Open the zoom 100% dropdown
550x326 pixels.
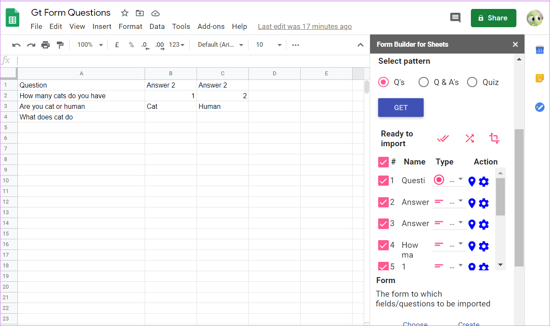click(x=90, y=45)
